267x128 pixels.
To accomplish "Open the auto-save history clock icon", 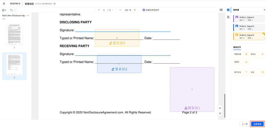I will pyautogui.click(x=55, y=4).
